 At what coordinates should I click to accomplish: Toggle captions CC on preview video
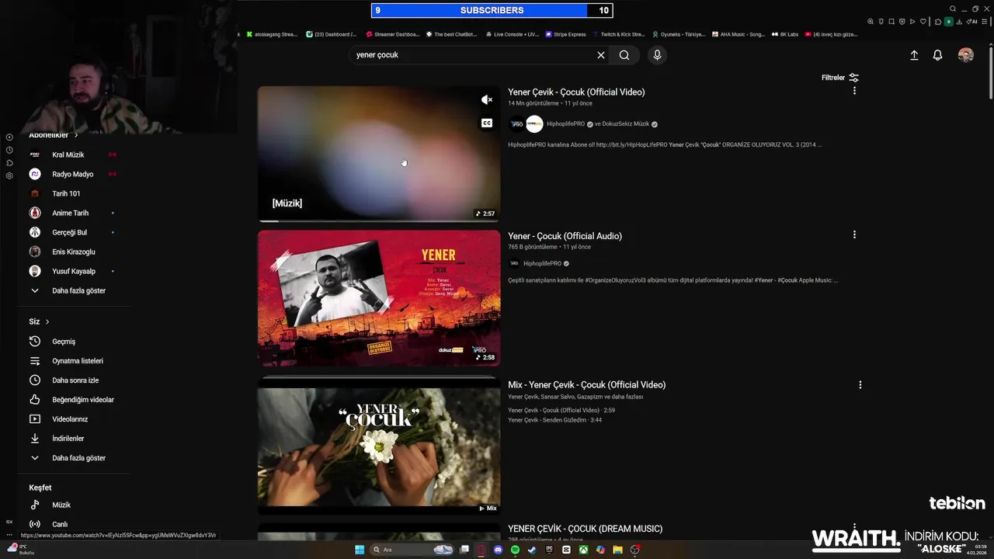[487, 123]
